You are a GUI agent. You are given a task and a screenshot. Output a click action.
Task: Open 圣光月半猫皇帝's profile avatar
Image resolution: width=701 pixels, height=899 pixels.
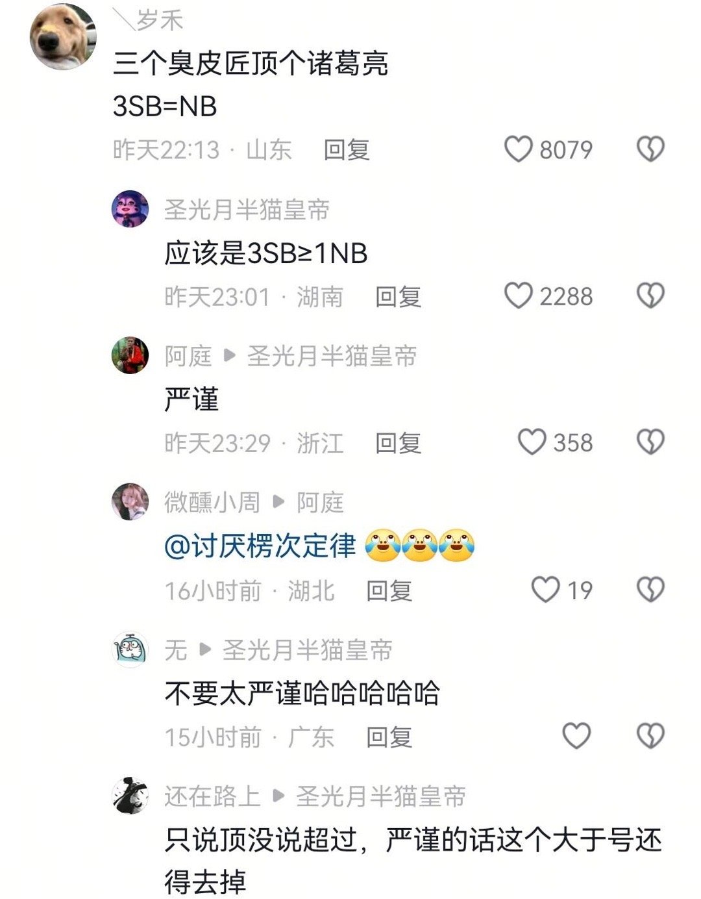coord(130,209)
